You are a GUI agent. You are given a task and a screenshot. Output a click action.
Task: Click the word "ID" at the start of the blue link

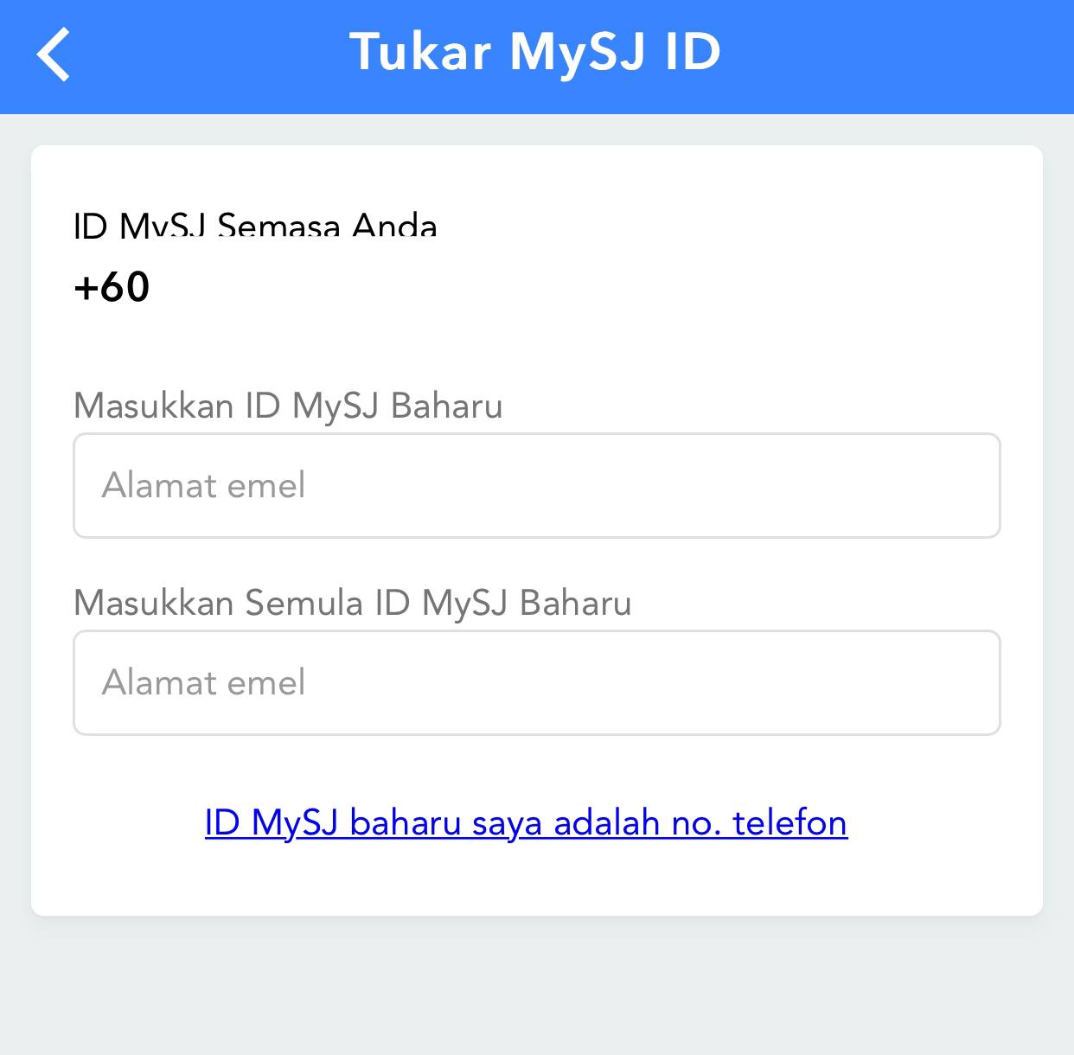222,822
